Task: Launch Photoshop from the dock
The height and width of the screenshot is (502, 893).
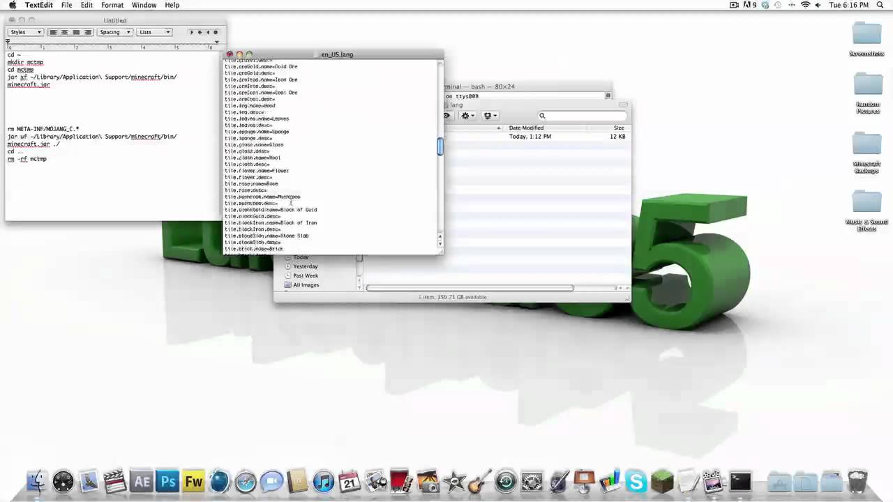Action: tap(167, 482)
